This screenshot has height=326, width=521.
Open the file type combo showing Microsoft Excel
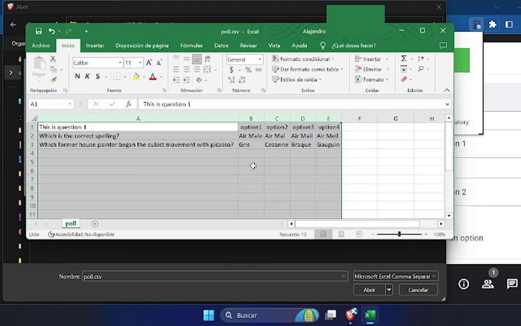[x=395, y=276]
